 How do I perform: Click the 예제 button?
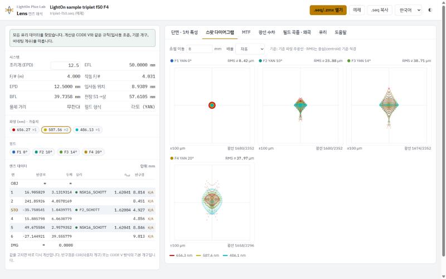[357, 10]
